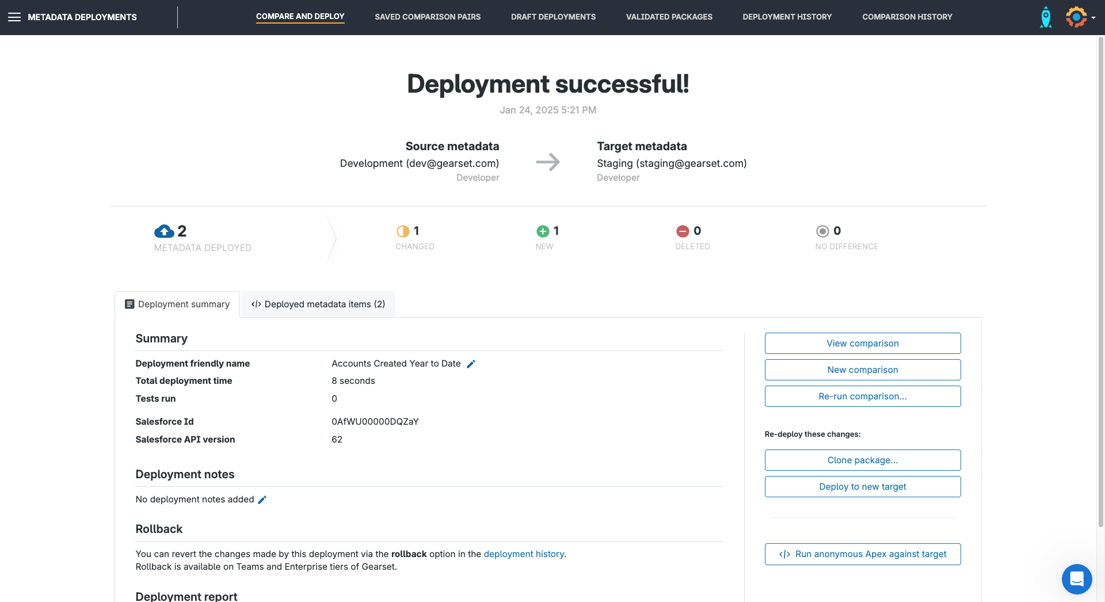Image resolution: width=1105 pixels, height=602 pixels.
Task: Go to Saved Comparison Pairs
Action: [x=428, y=17]
